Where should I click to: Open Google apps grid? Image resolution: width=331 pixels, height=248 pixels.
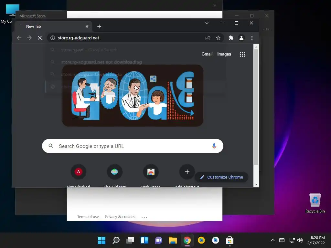242,54
